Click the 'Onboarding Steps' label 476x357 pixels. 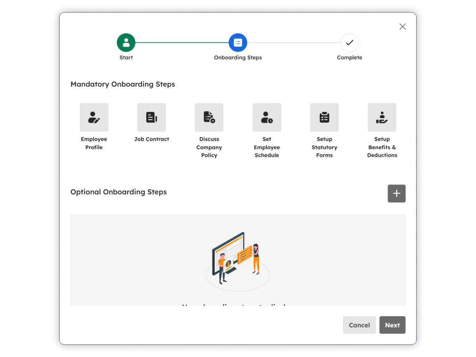coord(238,58)
